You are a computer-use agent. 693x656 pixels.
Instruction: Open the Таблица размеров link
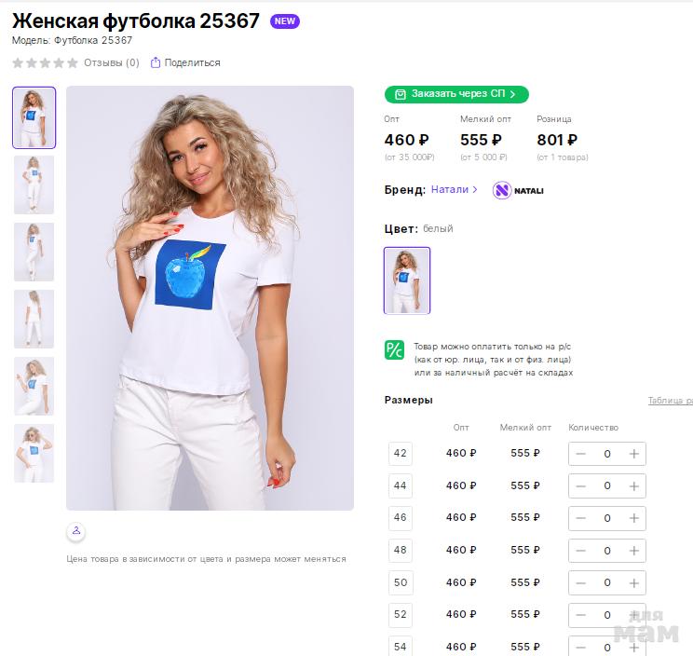point(670,401)
